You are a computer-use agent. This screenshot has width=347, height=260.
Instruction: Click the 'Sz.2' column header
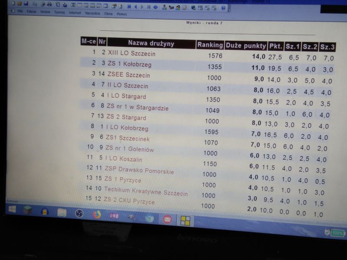pyautogui.click(x=310, y=47)
